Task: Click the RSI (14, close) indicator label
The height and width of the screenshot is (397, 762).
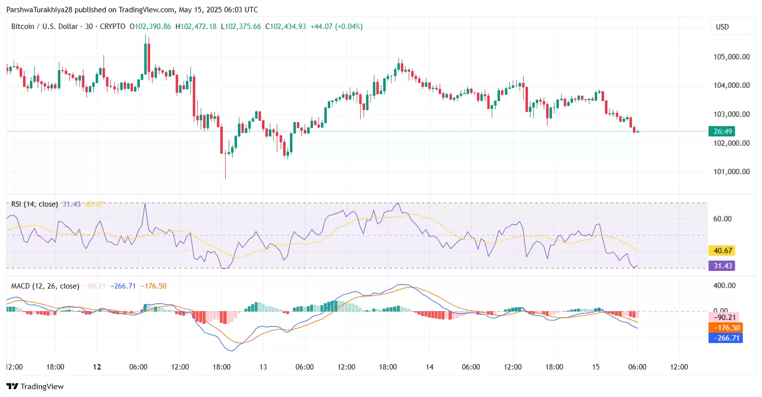Action: pos(34,204)
